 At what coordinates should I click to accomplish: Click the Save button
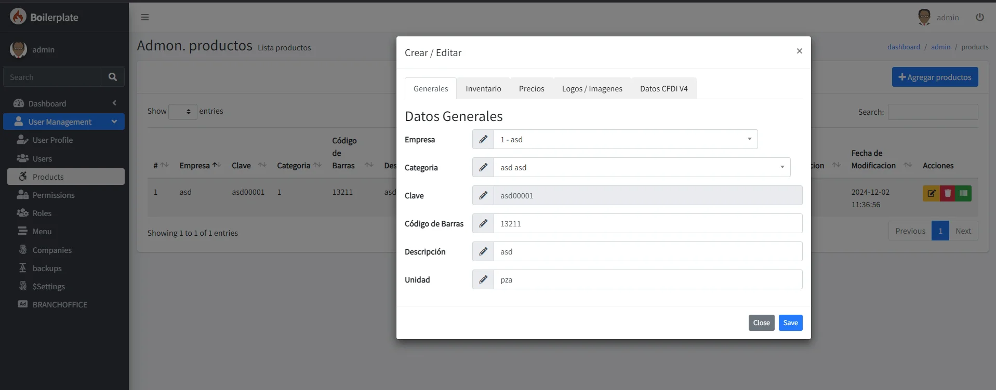coord(790,322)
